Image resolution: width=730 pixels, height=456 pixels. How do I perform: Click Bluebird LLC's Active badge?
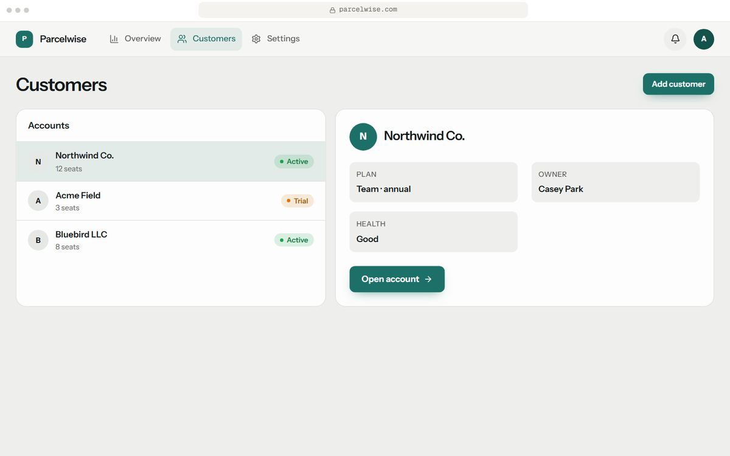tap(294, 240)
